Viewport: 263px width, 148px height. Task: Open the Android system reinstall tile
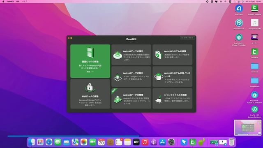(x=173, y=76)
